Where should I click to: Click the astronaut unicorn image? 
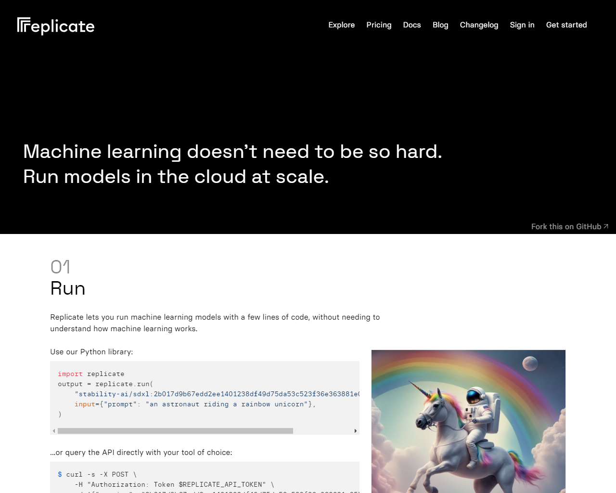click(x=468, y=421)
